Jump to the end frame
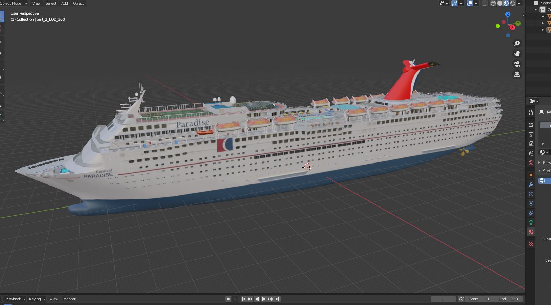This screenshot has height=305, width=551. (277, 299)
